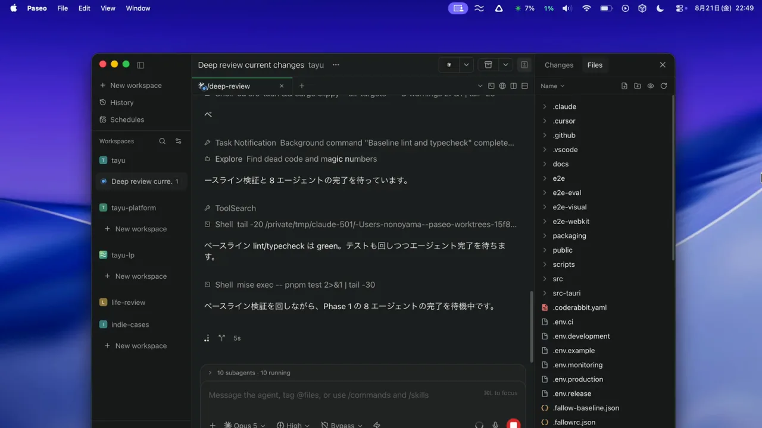This screenshot has width=762, height=428.
Task: Switch to the Changes tab
Action: click(559, 65)
